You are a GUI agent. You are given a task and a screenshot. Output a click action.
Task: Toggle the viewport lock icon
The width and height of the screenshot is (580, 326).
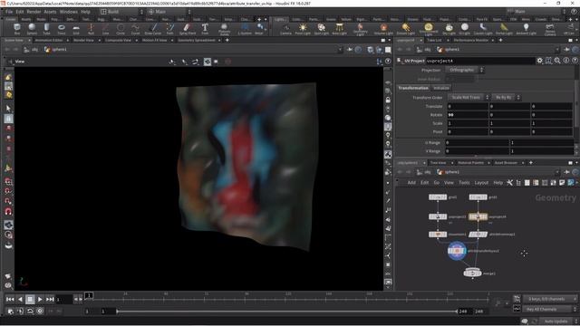pos(388,100)
